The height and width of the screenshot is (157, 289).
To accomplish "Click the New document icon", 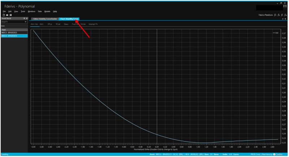I will pyautogui.click(x=4, y=15).
